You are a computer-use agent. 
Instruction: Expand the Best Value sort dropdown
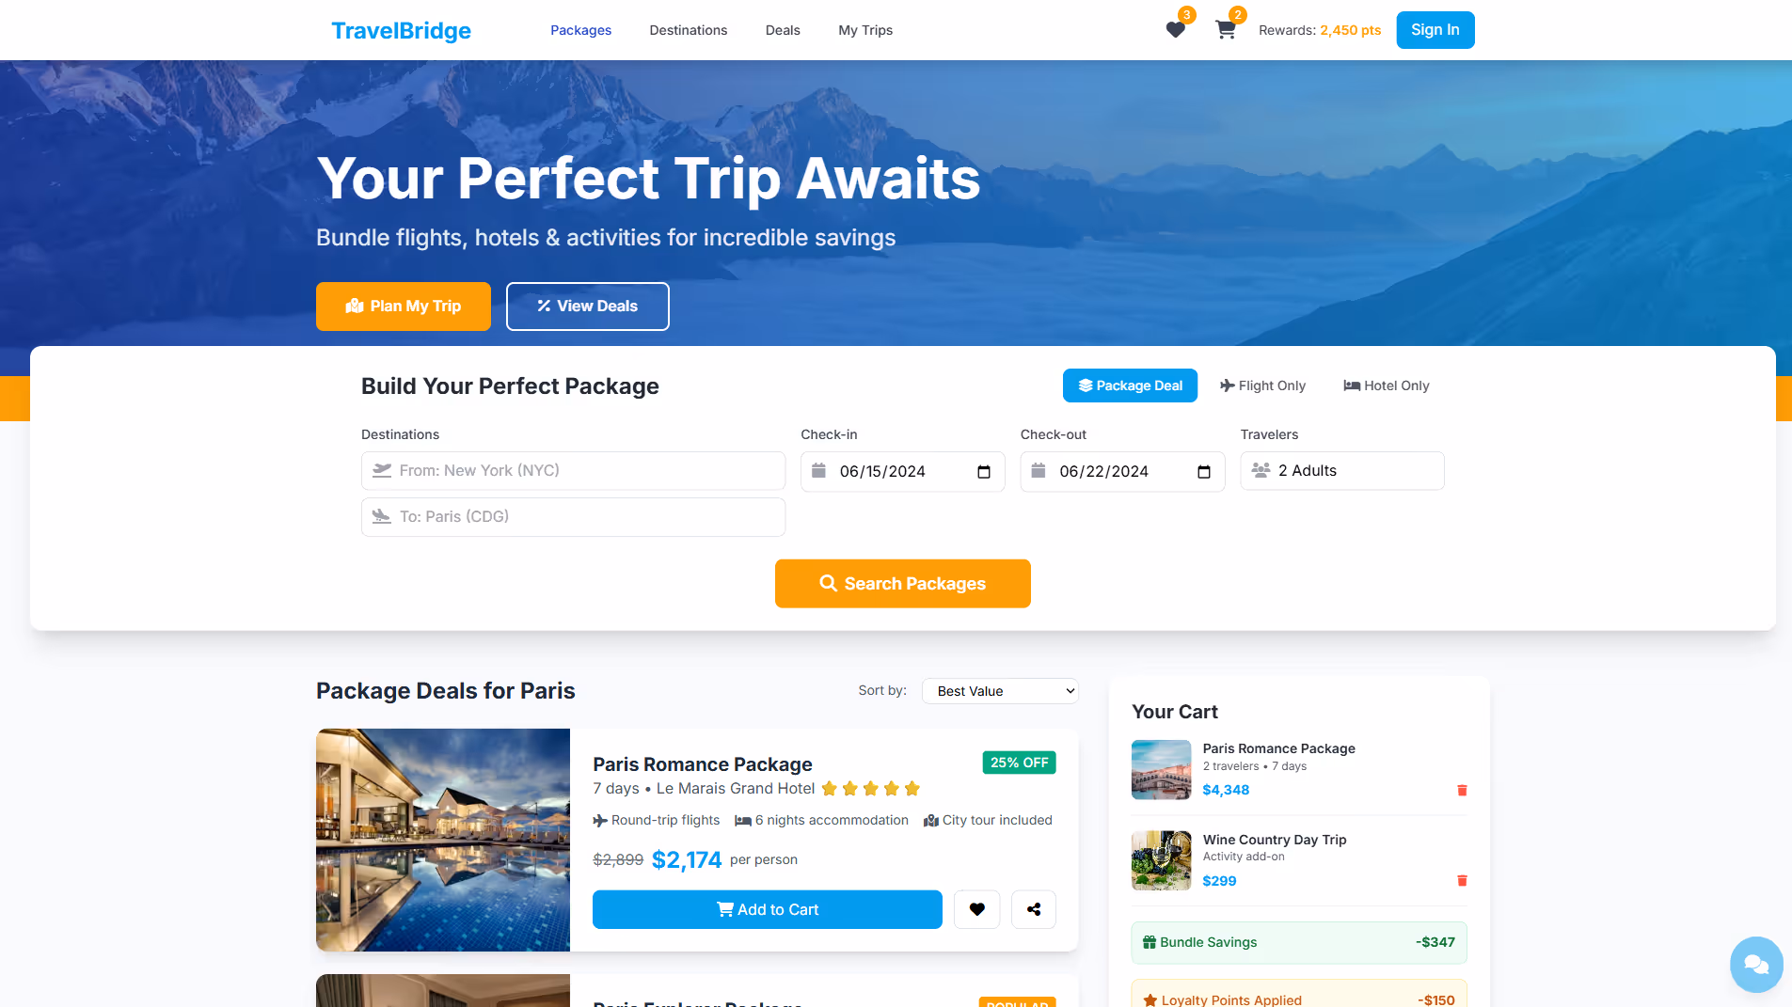(x=1000, y=691)
